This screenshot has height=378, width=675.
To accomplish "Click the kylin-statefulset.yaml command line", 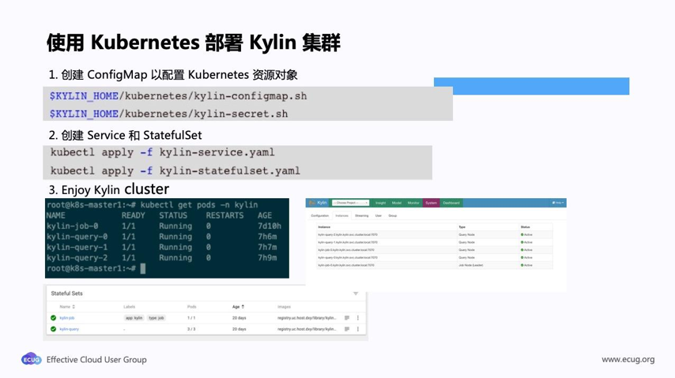I will (x=175, y=170).
